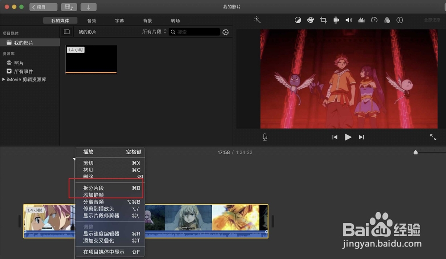Choose 添加交叉叠化 from the context menu

click(110, 241)
